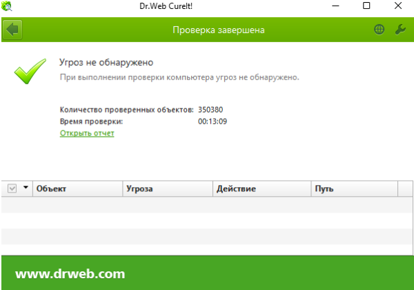The image size is (414, 290).
Task: Open the language globe icon
Action: coord(379,29)
